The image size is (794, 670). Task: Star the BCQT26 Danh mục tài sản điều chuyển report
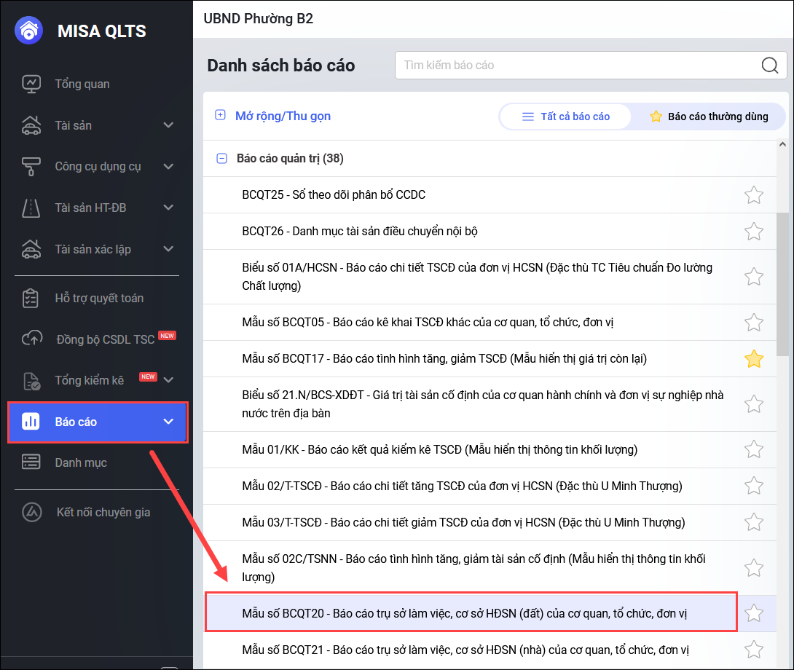(x=753, y=231)
